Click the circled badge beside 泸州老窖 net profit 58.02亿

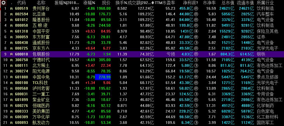(196, 88)
